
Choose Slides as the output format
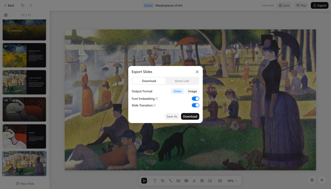click(x=177, y=91)
